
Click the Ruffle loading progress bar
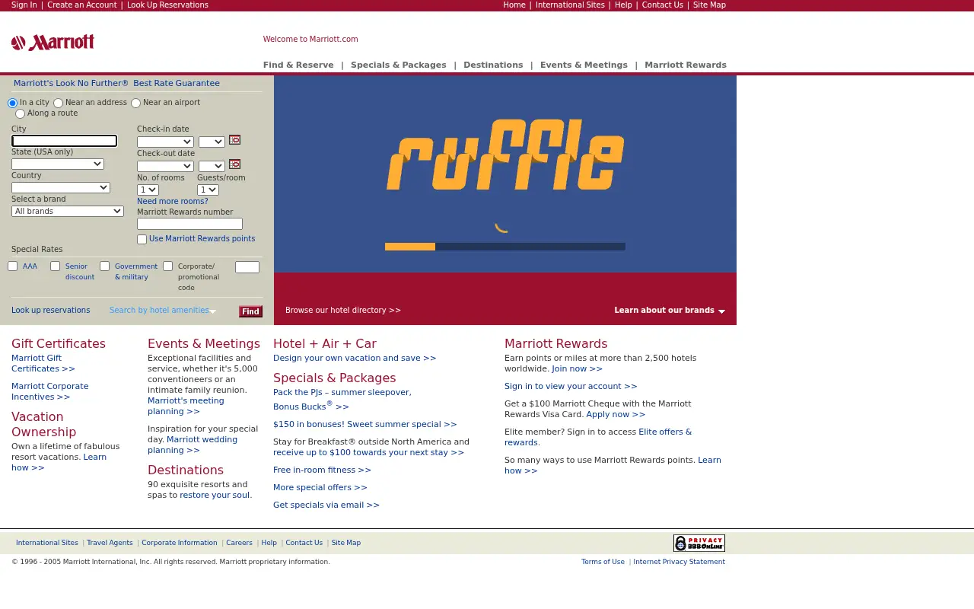(505, 247)
